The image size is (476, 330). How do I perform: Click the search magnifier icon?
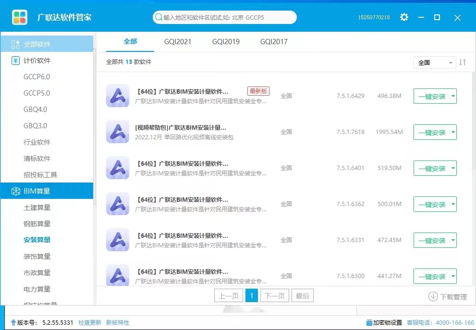[159, 17]
